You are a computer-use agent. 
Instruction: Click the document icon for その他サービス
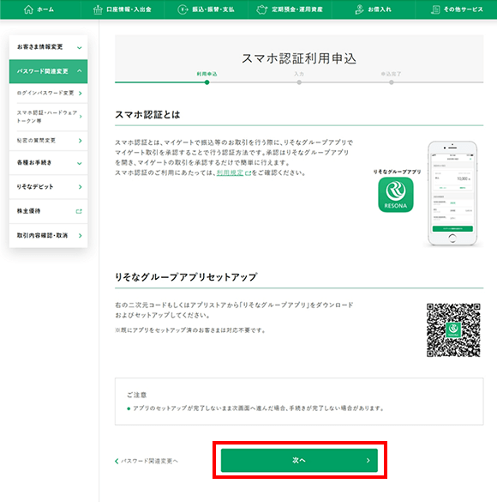[435, 9]
